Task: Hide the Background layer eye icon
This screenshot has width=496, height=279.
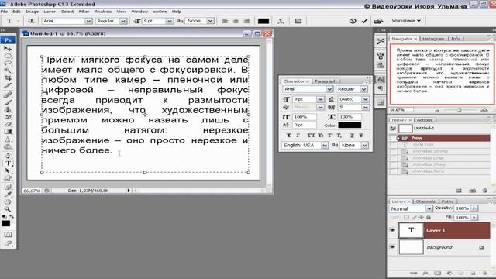Action: click(393, 246)
